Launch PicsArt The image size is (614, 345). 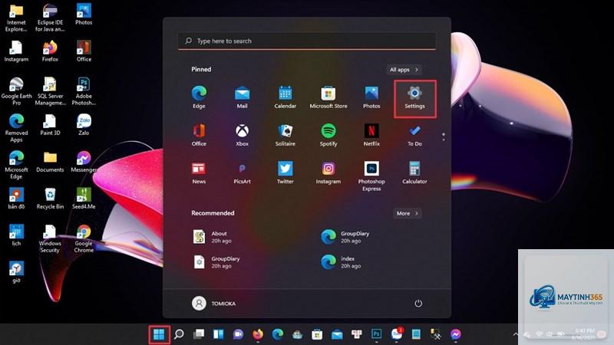[x=242, y=173]
